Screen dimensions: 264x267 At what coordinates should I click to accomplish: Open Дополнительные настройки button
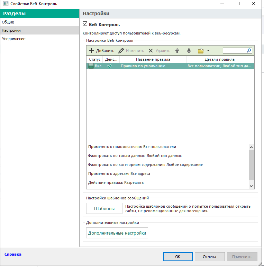pos(117,233)
